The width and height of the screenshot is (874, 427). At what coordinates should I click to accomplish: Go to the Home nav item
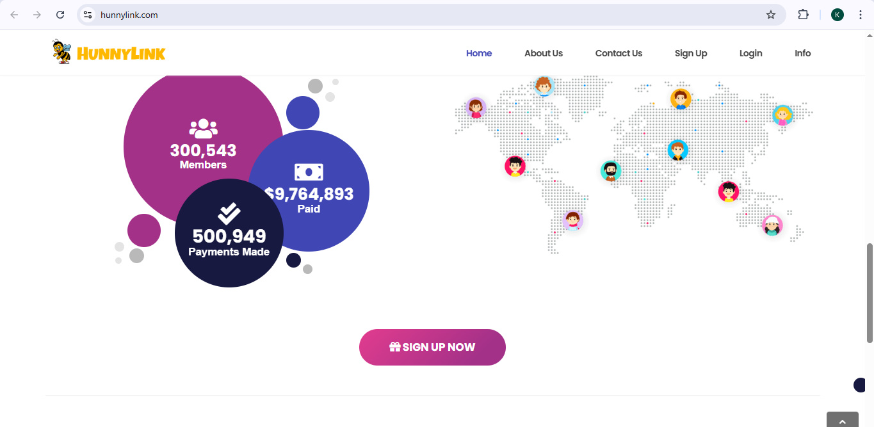pyautogui.click(x=479, y=53)
